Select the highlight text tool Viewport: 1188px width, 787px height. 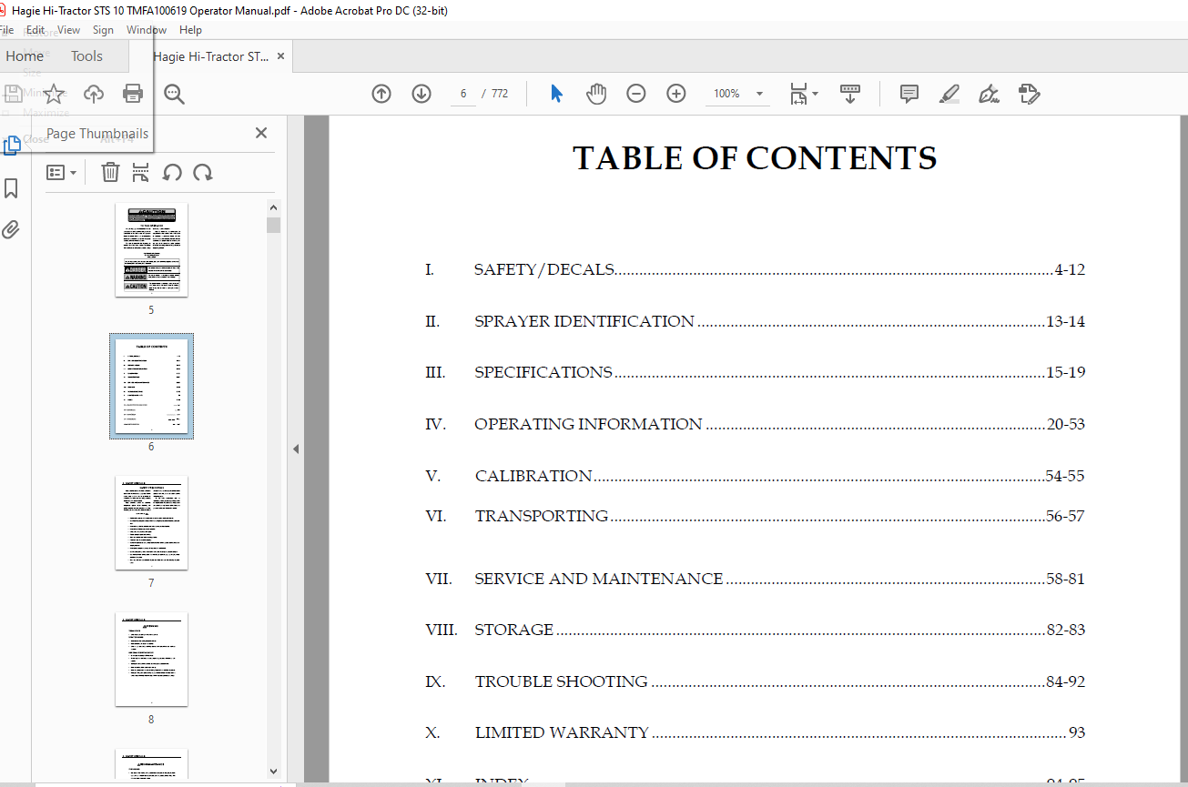949,94
